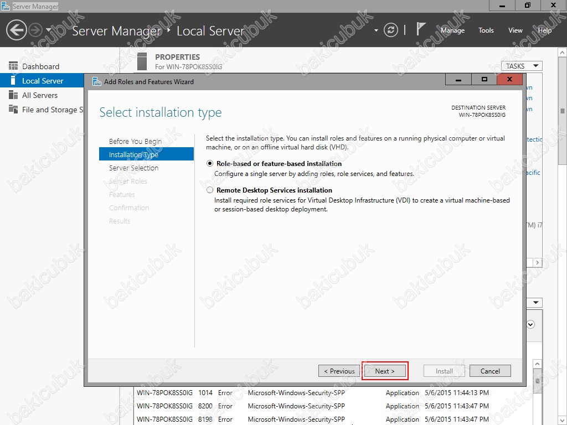Open the View menu

click(516, 30)
